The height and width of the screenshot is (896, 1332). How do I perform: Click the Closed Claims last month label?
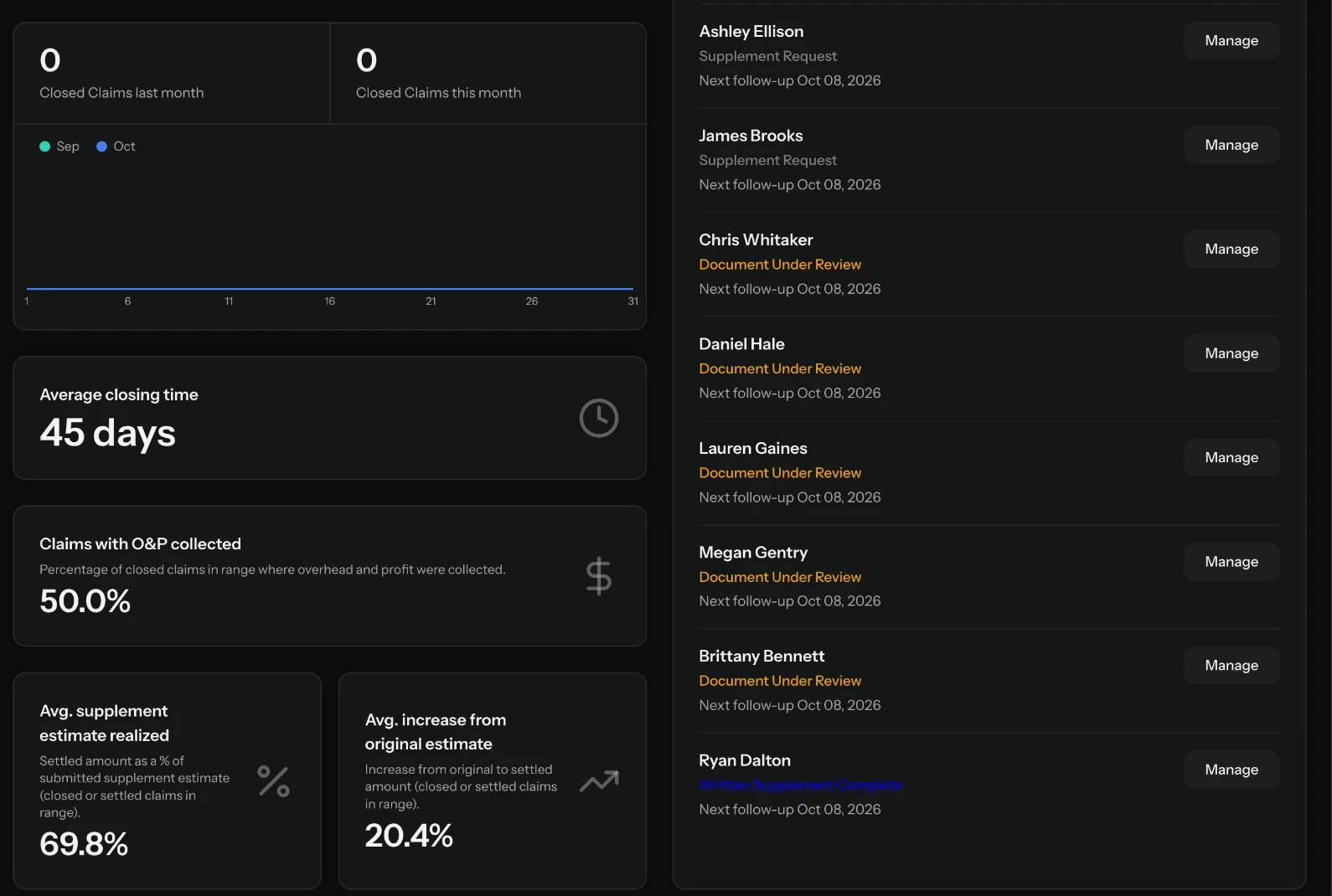point(121,93)
